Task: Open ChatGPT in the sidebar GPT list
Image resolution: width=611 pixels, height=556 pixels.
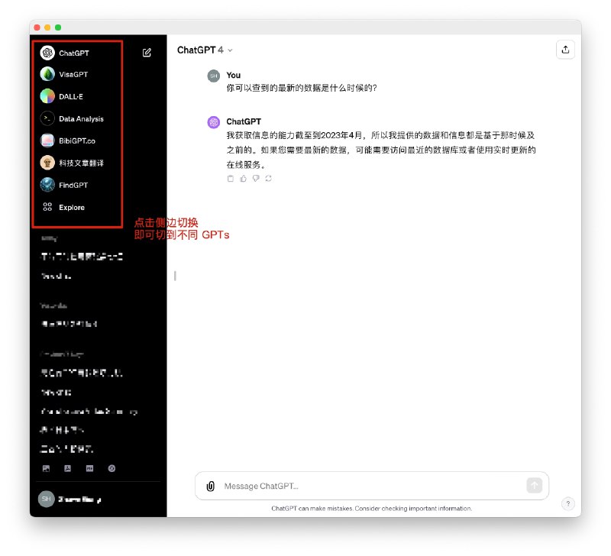Action: click(x=65, y=53)
